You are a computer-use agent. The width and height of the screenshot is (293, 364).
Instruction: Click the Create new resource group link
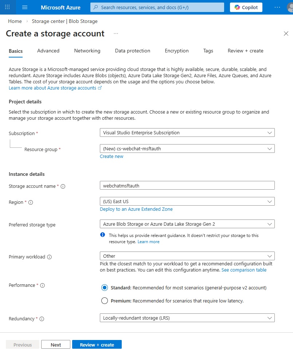pyautogui.click(x=112, y=157)
